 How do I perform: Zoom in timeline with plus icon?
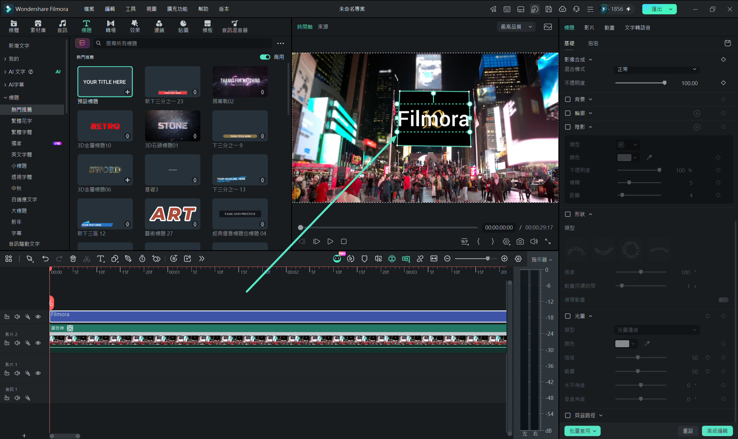504,259
